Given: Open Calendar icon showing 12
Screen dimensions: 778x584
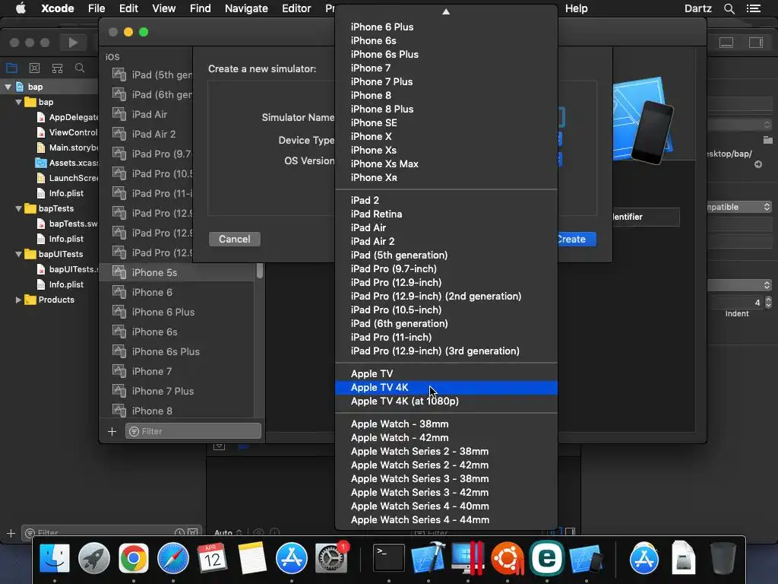Looking at the screenshot, I should tap(213, 558).
